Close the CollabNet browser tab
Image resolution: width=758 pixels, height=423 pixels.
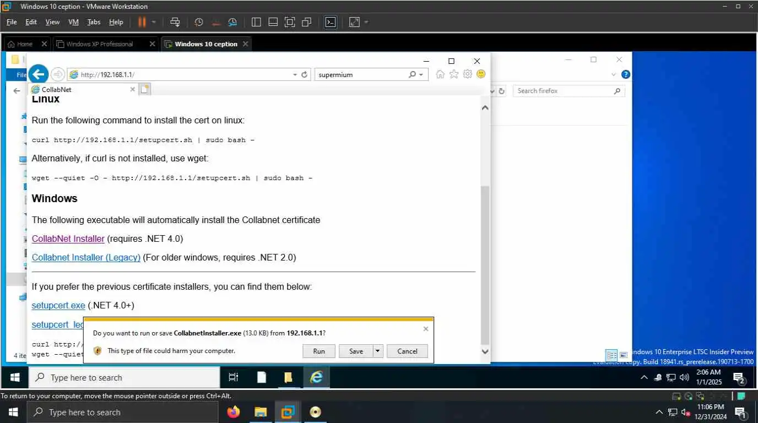tap(133, 89)
